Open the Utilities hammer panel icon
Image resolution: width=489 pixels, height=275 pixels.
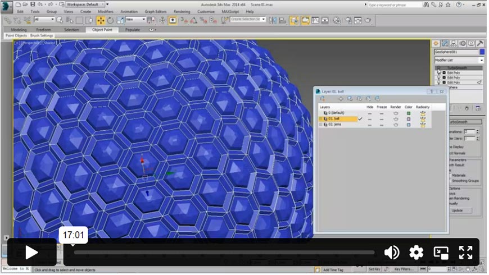click(481, 43)
